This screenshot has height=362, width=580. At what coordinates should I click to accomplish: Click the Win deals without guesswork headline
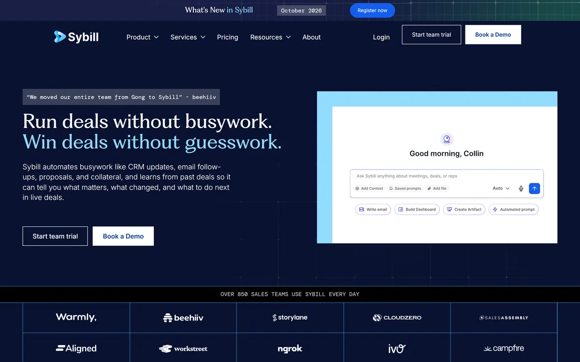click(152, 142)
